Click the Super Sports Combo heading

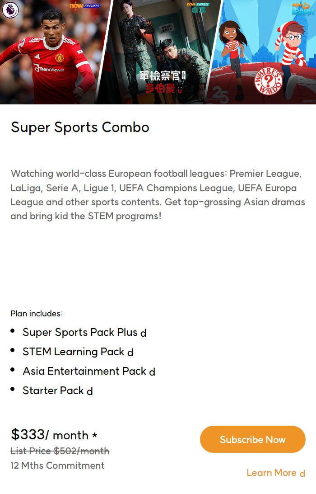coord(80,127)
